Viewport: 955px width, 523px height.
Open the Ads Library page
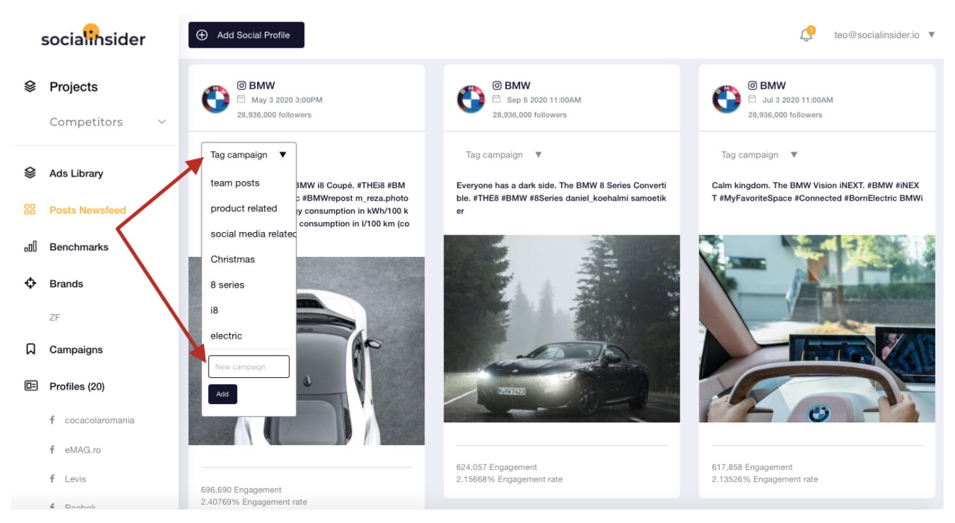point(76,173)
